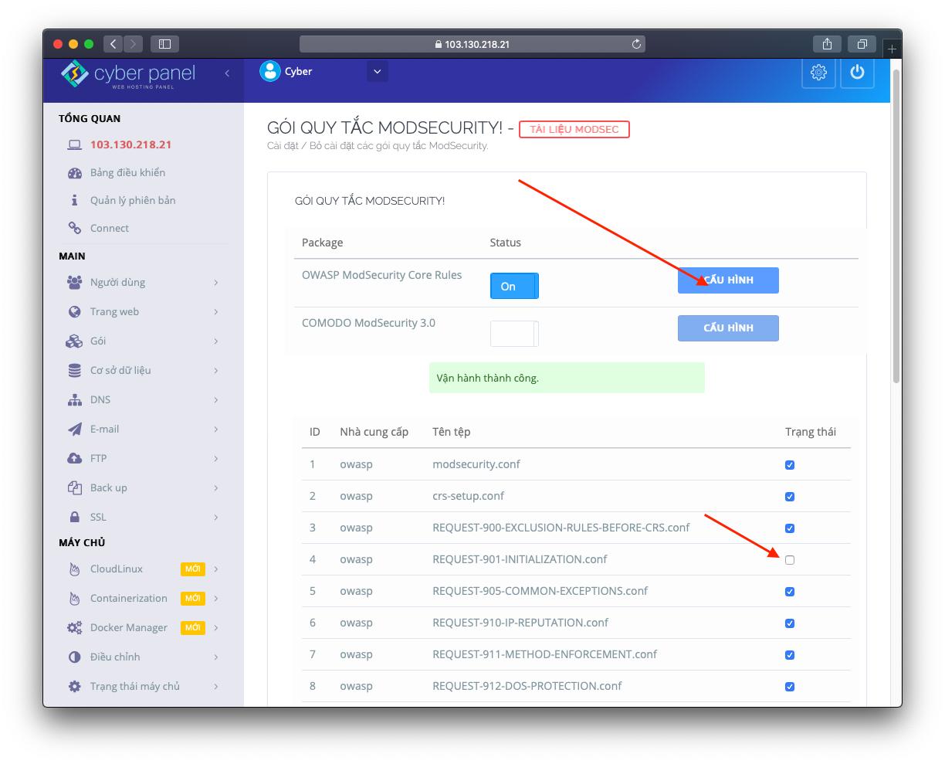Uncheck REQUEST-900-EXCLUSION-RULES-BEFORE-CRS.conf checkbox
Screen dimensions: 945x764
(x=790, y=528)
